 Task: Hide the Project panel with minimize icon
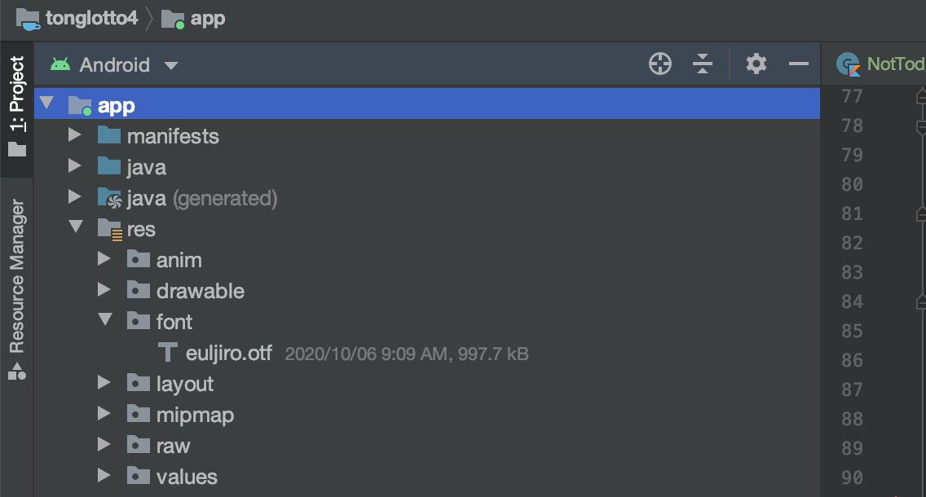(x=799, y=64)
